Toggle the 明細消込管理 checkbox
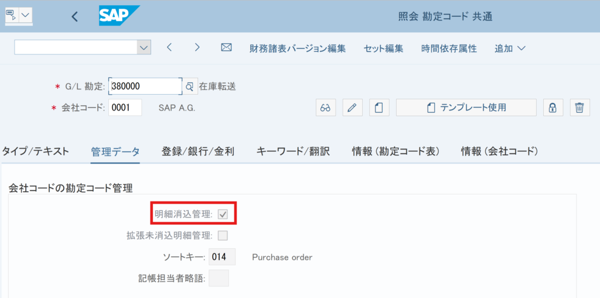 223,214
